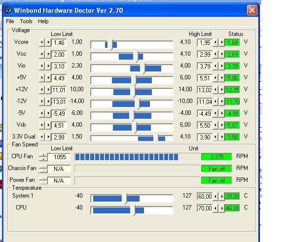Increase Vio low limit with right arrow
Image resolution: width=284 pixels, height=242 pixels.
coord(48,66)
